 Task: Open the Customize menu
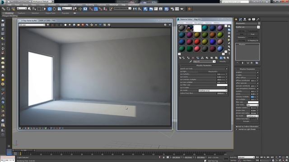(x=102, y=5)
